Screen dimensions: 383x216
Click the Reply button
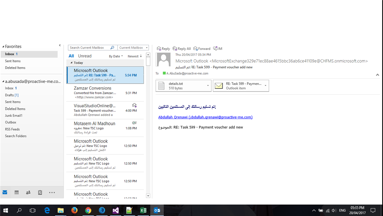pos(163,49)
